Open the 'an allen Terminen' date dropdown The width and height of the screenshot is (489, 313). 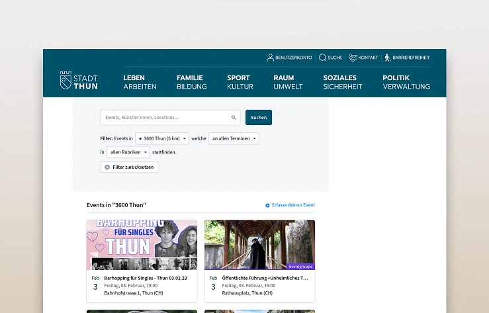(234, 138)
